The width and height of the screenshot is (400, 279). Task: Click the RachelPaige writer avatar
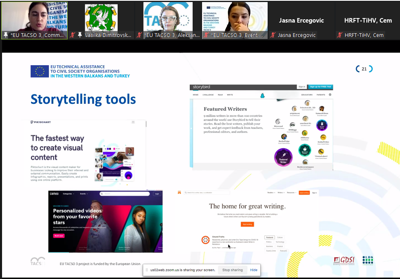pyautogui.click(x=284, y=137)
